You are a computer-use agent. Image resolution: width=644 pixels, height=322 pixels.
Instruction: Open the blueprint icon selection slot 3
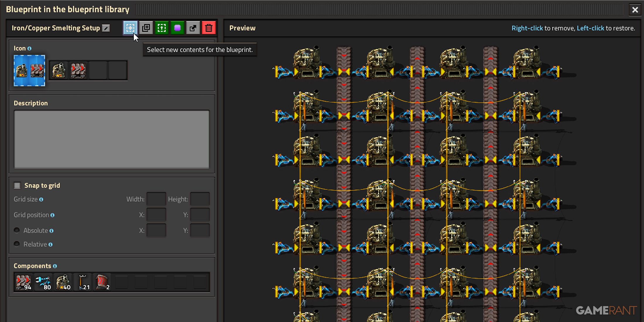[98, 69]
